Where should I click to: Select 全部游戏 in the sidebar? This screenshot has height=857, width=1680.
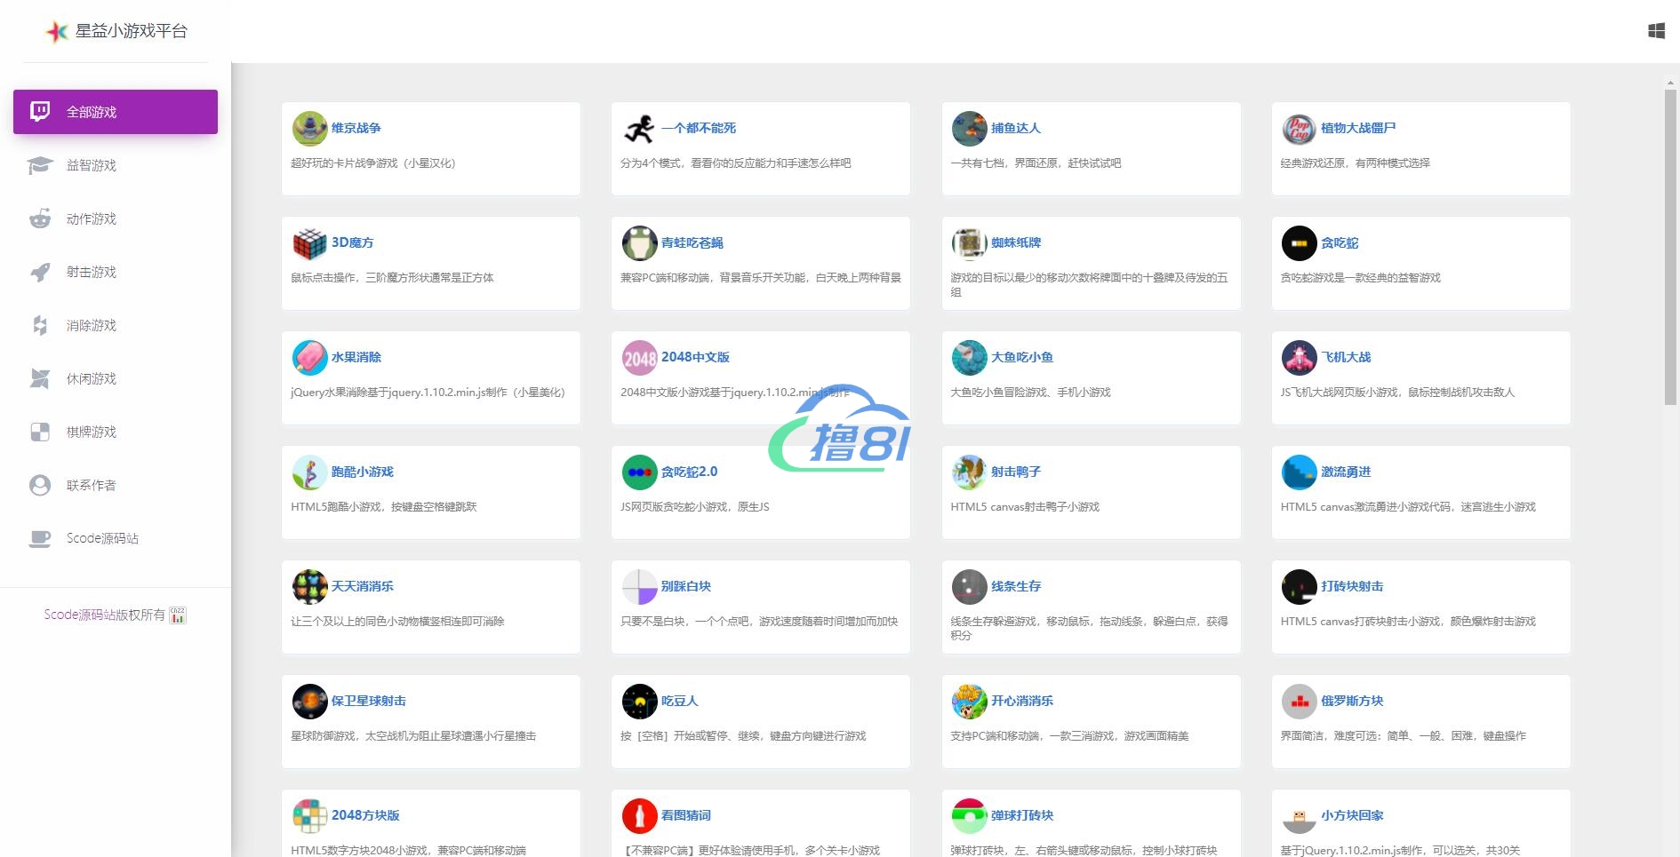(116, 112)
